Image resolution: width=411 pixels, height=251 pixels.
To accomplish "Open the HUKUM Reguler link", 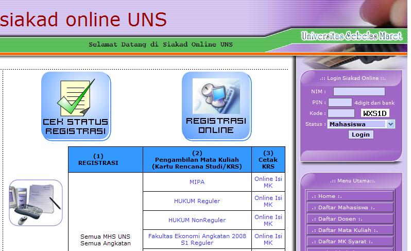I will [x=197, y=201].
